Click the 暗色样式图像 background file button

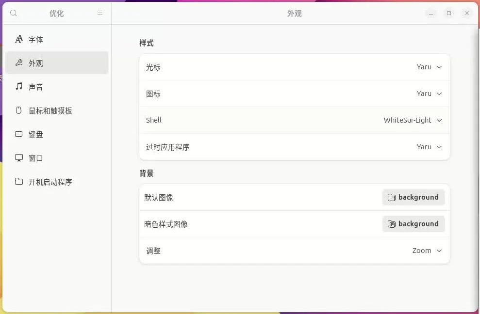414,224
